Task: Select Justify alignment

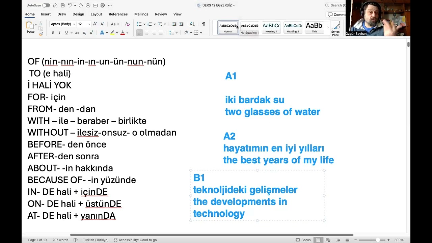Action: [x=161, y=33]
